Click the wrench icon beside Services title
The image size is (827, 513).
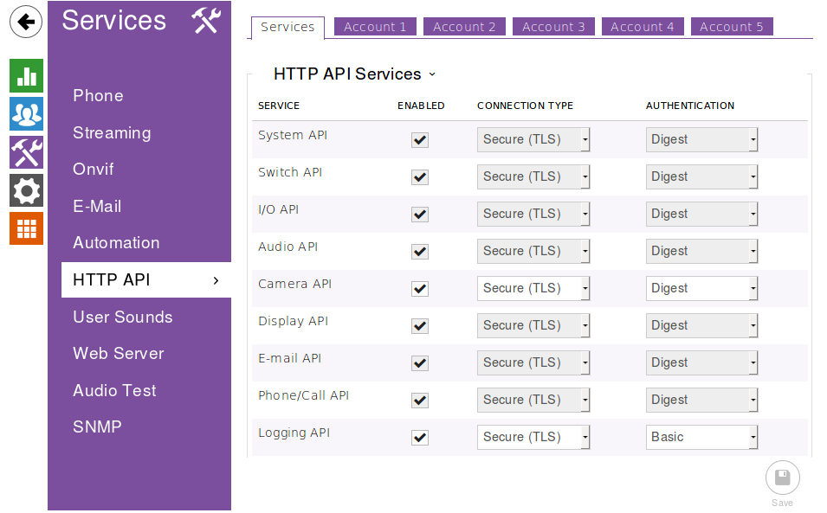click(x=206, y=20)
